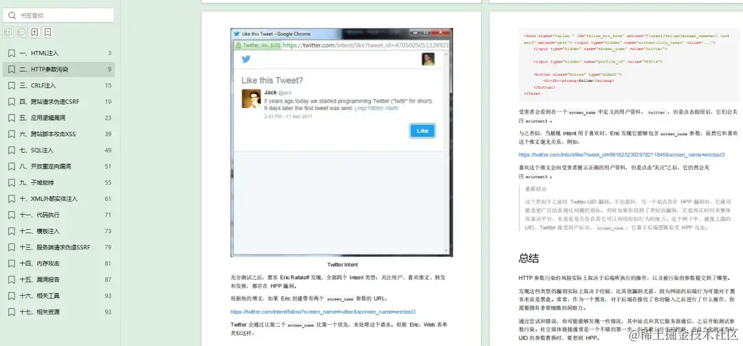Click the 总结 section heading
The image size is (743, 346).
(528, 259)
